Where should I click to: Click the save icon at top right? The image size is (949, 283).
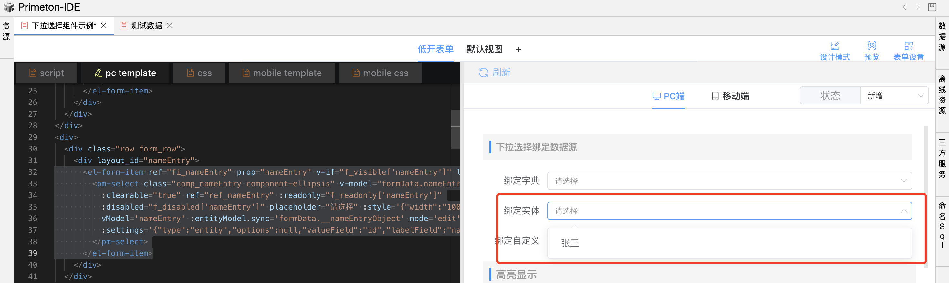click(x=932, y=7)
